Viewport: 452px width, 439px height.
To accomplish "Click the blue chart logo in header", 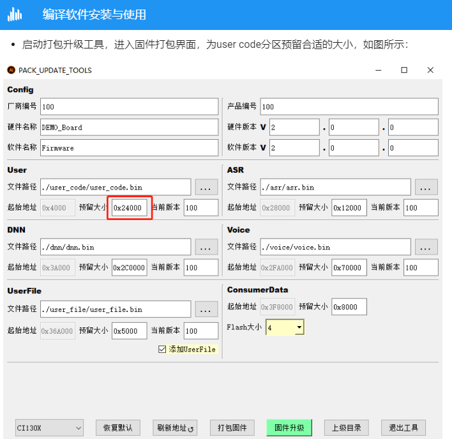I will 15,14.
